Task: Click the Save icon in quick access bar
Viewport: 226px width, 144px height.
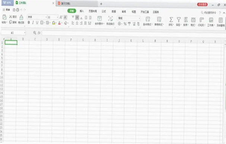Action: click(x=14, y=10)
